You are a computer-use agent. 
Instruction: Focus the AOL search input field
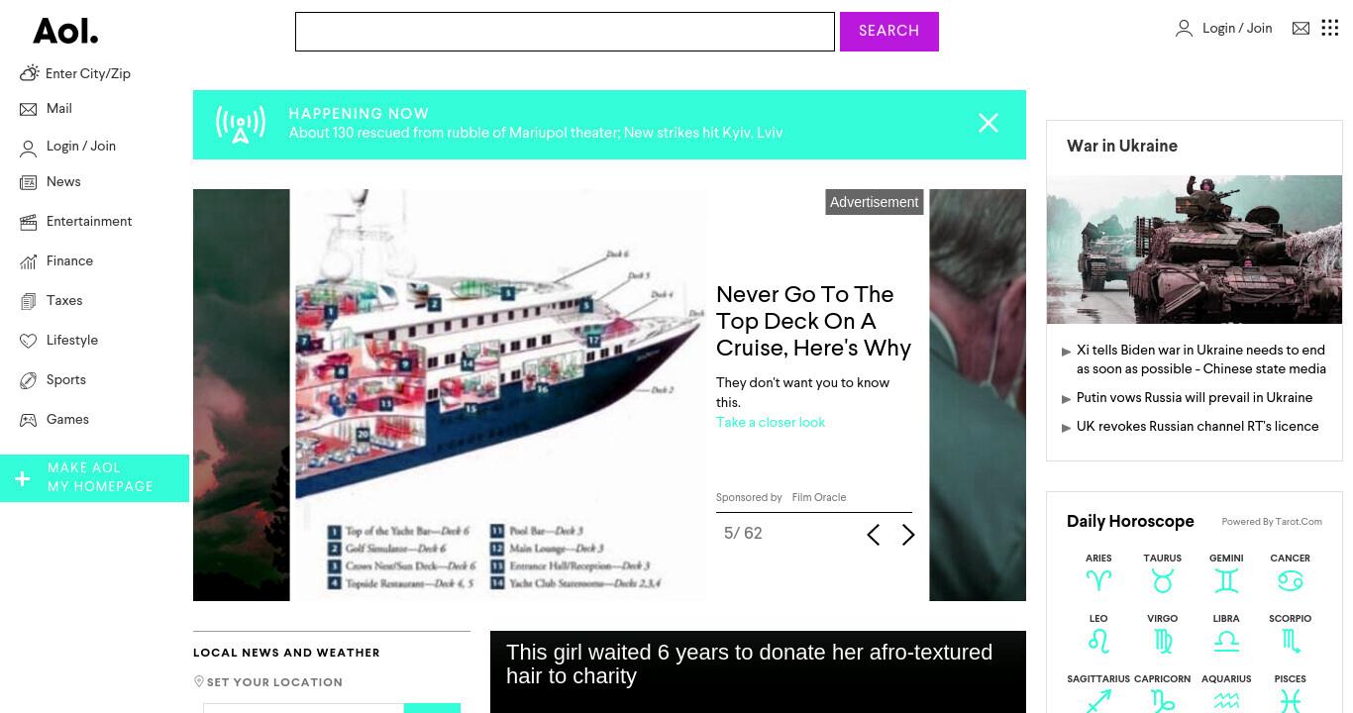point(565,32)
